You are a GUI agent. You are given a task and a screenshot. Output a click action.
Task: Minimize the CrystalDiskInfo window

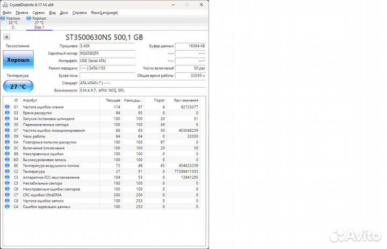click(173, 5)
